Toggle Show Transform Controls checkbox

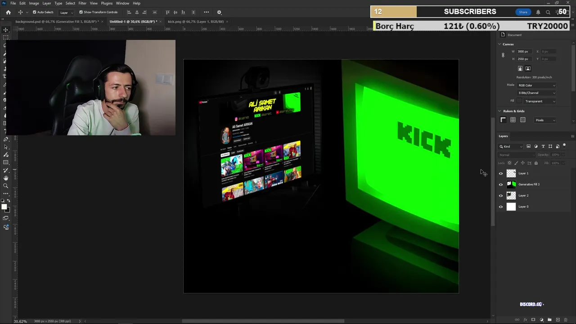(81, 12)
